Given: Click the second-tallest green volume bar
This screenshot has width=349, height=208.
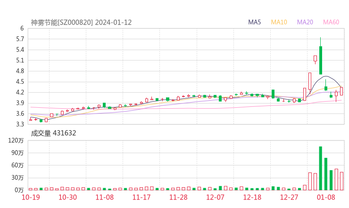Looking at the screenshot, I should (326, 174).
